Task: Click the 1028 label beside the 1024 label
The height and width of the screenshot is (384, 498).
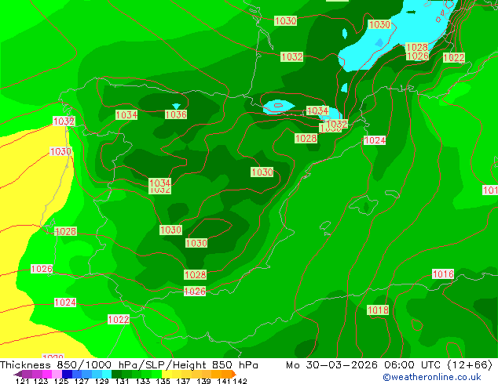Action: pos(306,138)
